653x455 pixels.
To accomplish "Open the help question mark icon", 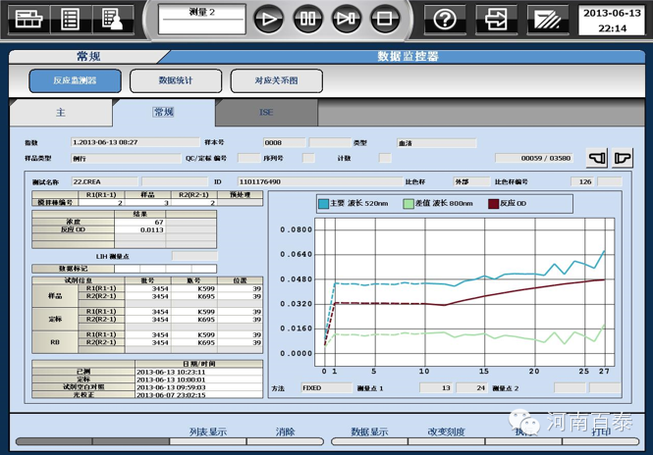I will 445,18.
